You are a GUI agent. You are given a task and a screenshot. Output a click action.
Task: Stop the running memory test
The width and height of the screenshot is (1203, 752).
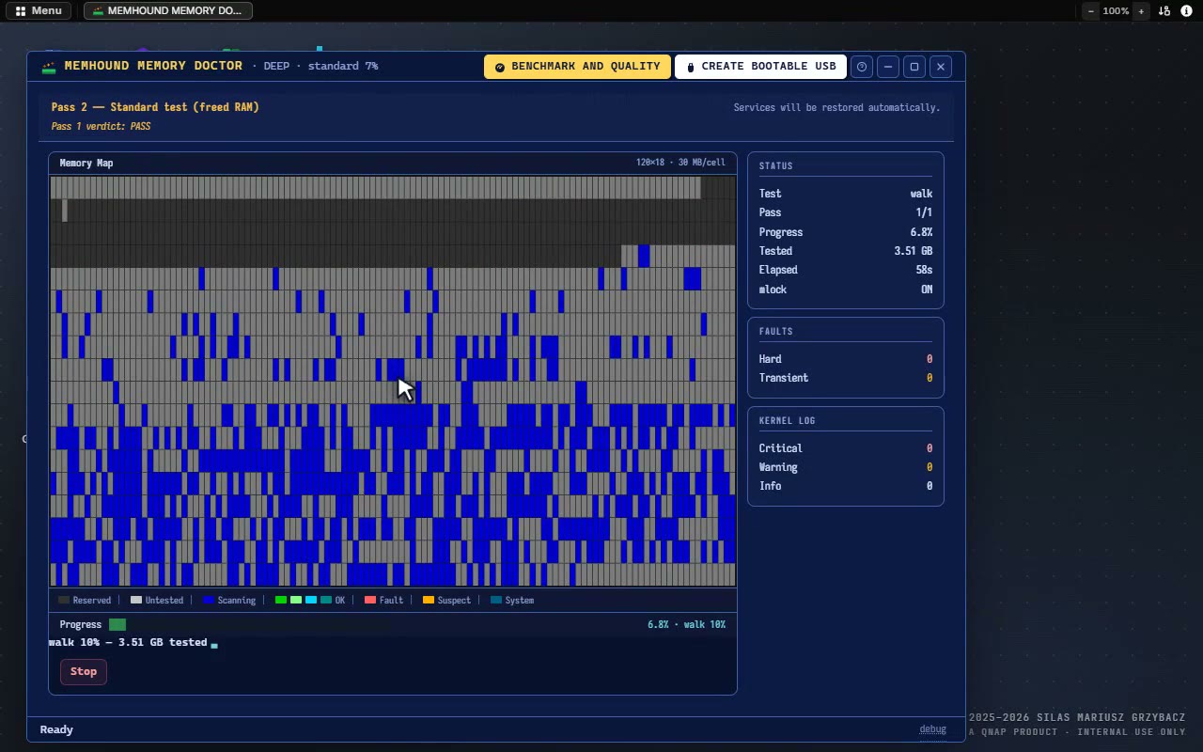(84, 671)
